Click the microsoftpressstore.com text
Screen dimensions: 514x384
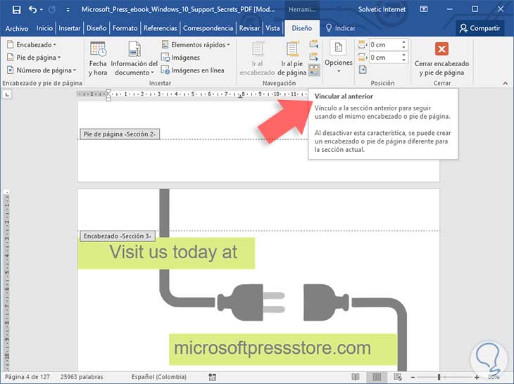pos(272,348)
